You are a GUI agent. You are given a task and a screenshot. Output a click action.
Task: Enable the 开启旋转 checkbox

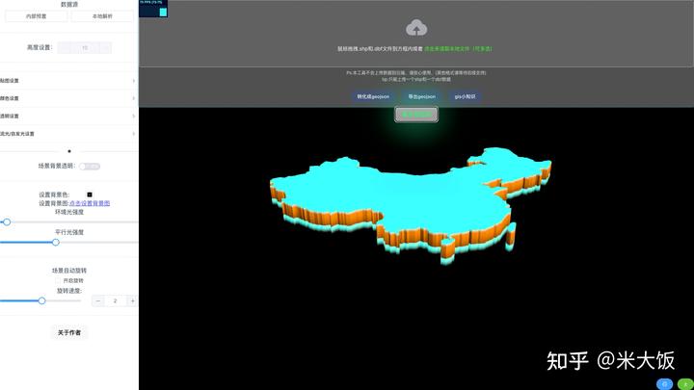[58, 281]
